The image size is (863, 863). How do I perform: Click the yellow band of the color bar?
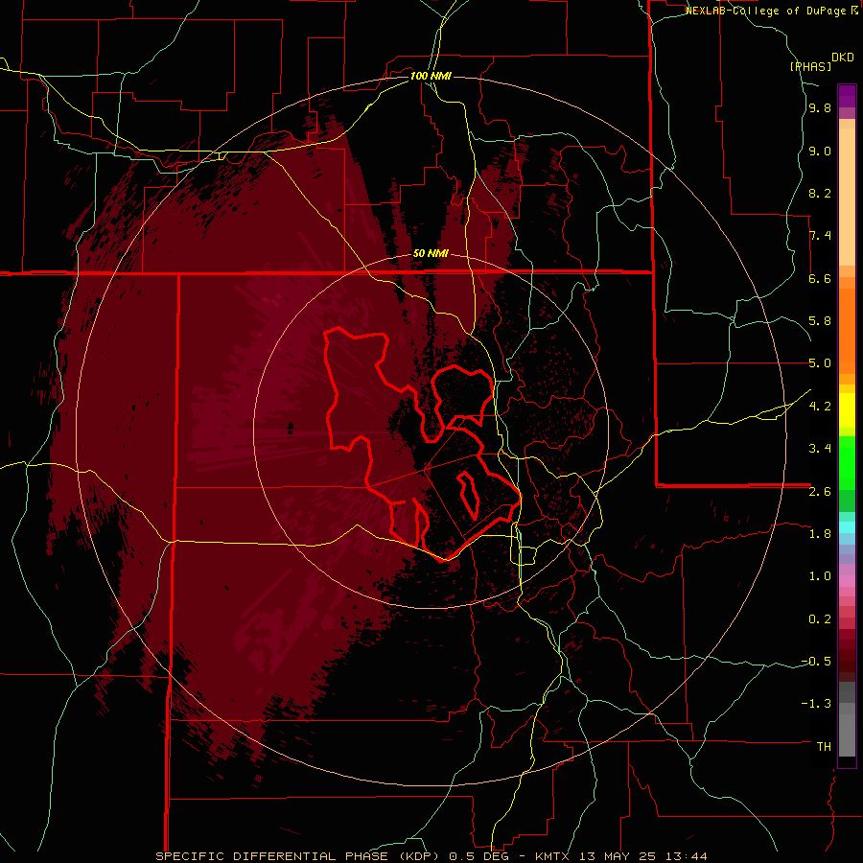[x=847, y=410]
